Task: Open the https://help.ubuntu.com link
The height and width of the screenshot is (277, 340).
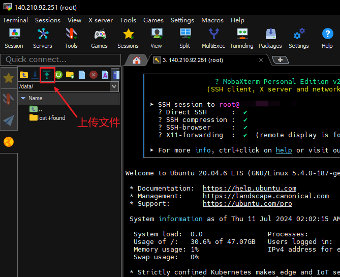Action: coord(250,188)
